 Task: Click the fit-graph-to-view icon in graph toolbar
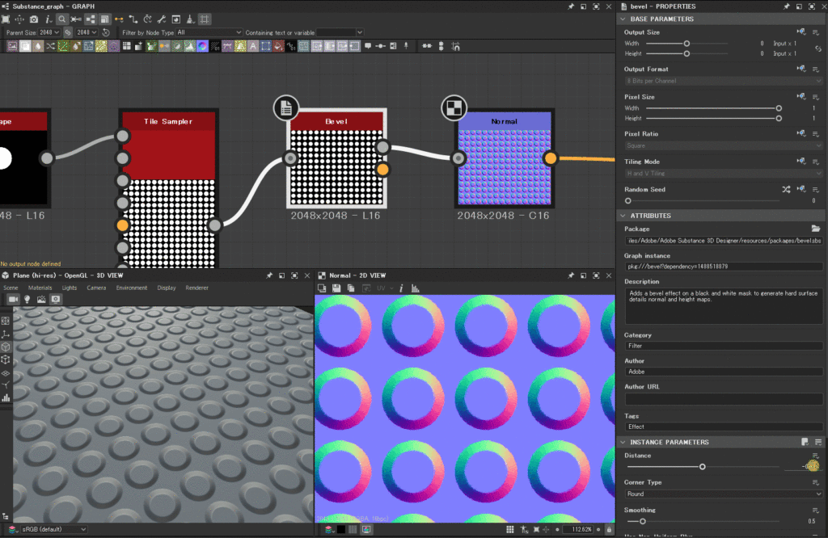pyautogui.click(x=6, y=19)
